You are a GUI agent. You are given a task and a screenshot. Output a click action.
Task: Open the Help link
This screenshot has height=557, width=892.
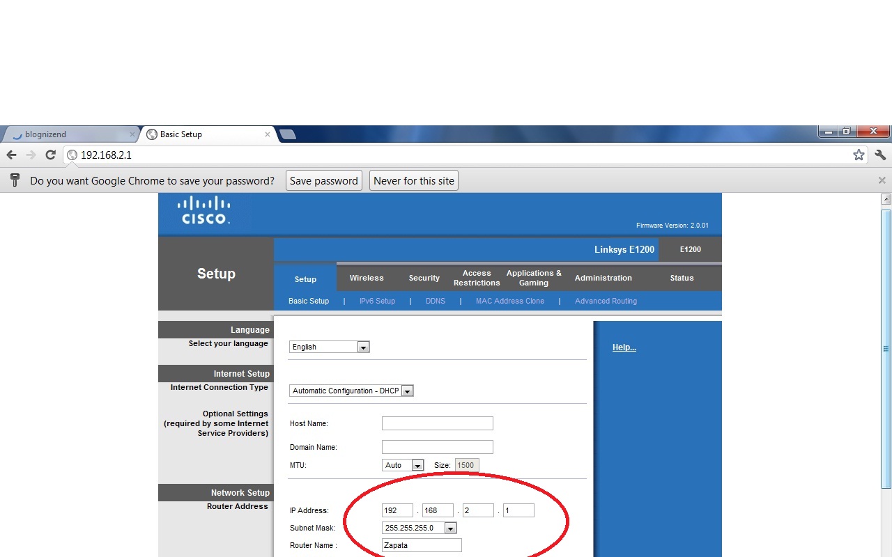pos(624,347)
